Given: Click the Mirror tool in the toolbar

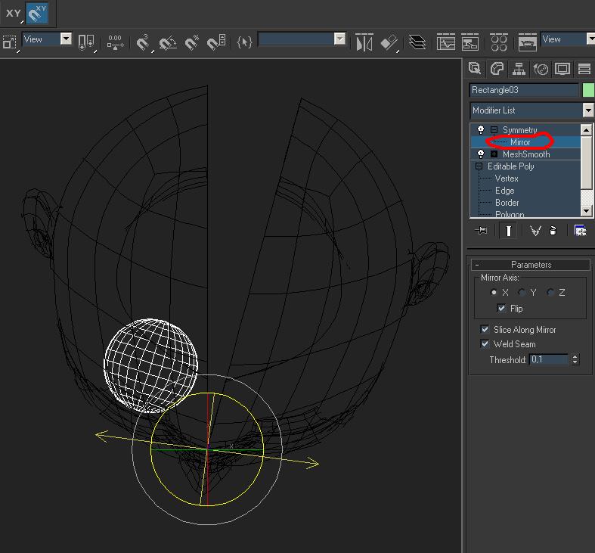Looking at the screenshot, I should [x=364, y=42].
